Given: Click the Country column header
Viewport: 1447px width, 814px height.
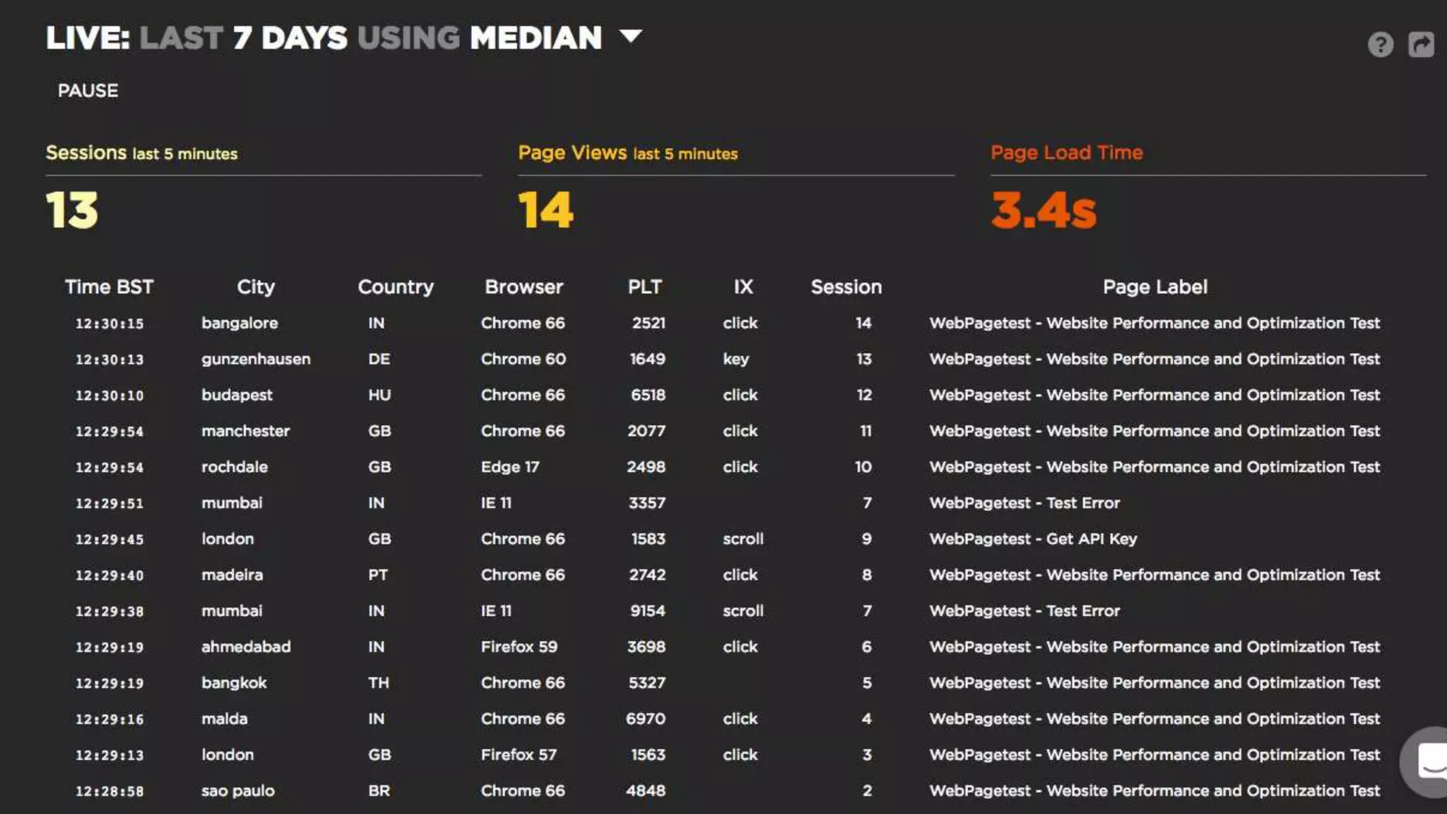Looking at the screenshot, I should [x=395, y=287].
